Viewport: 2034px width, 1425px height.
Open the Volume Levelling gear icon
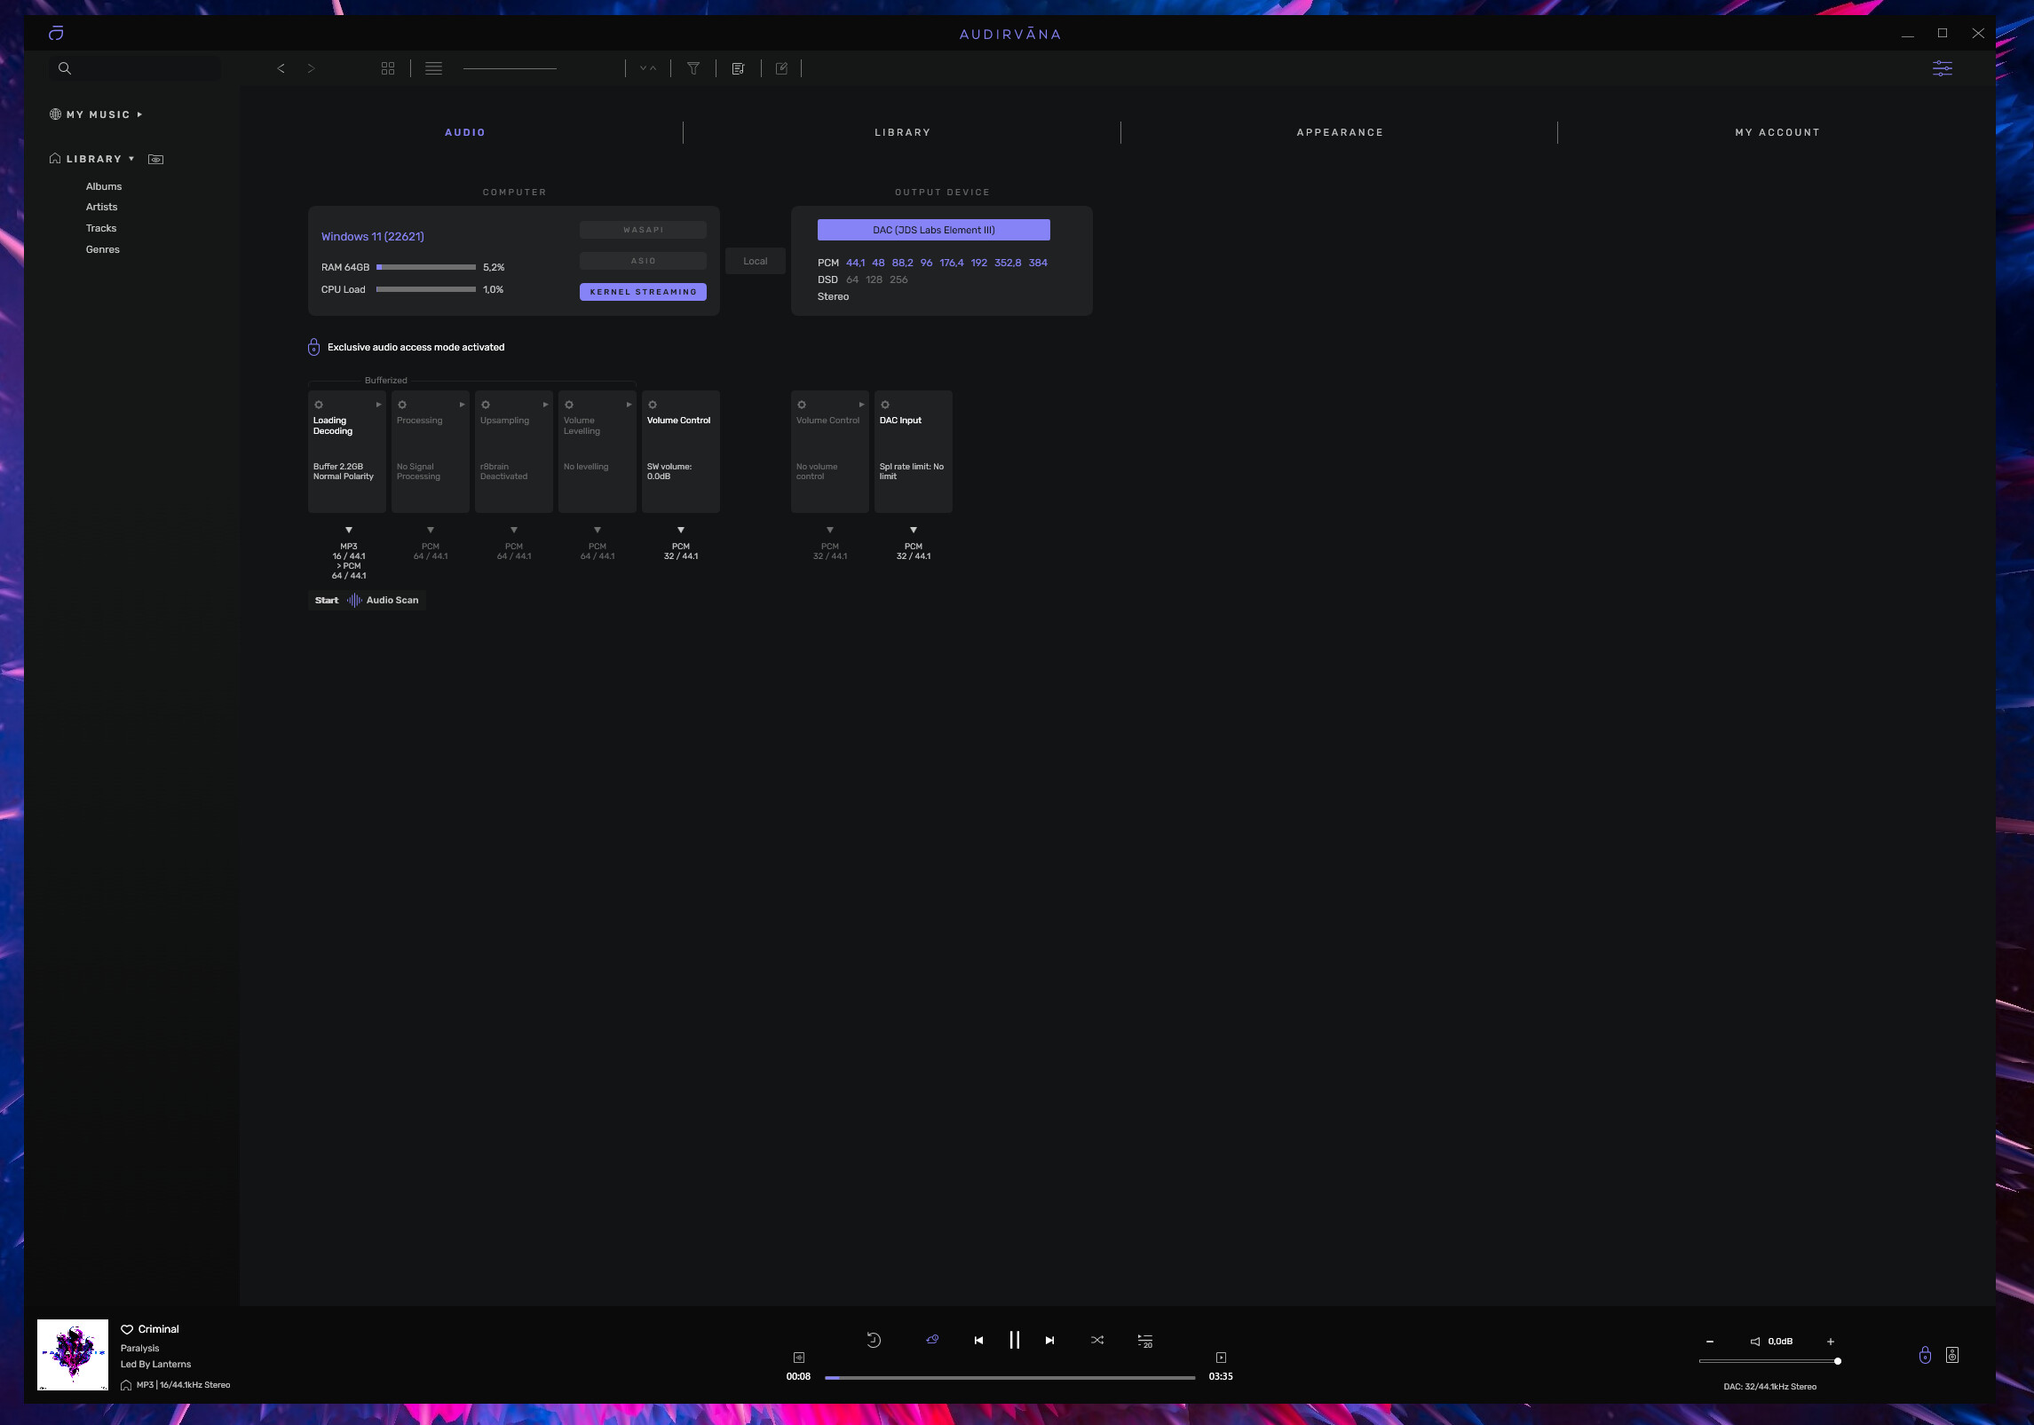(569, 405)
